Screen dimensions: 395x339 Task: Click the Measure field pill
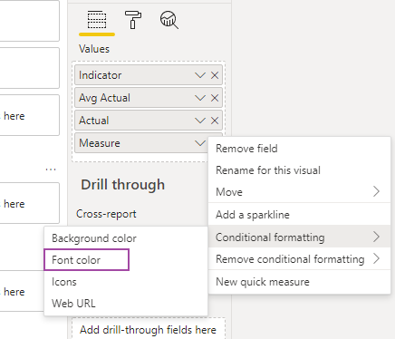[141, 143]
